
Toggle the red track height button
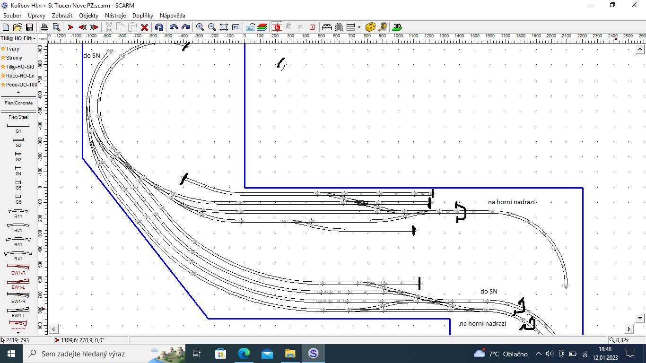point(277,27)
